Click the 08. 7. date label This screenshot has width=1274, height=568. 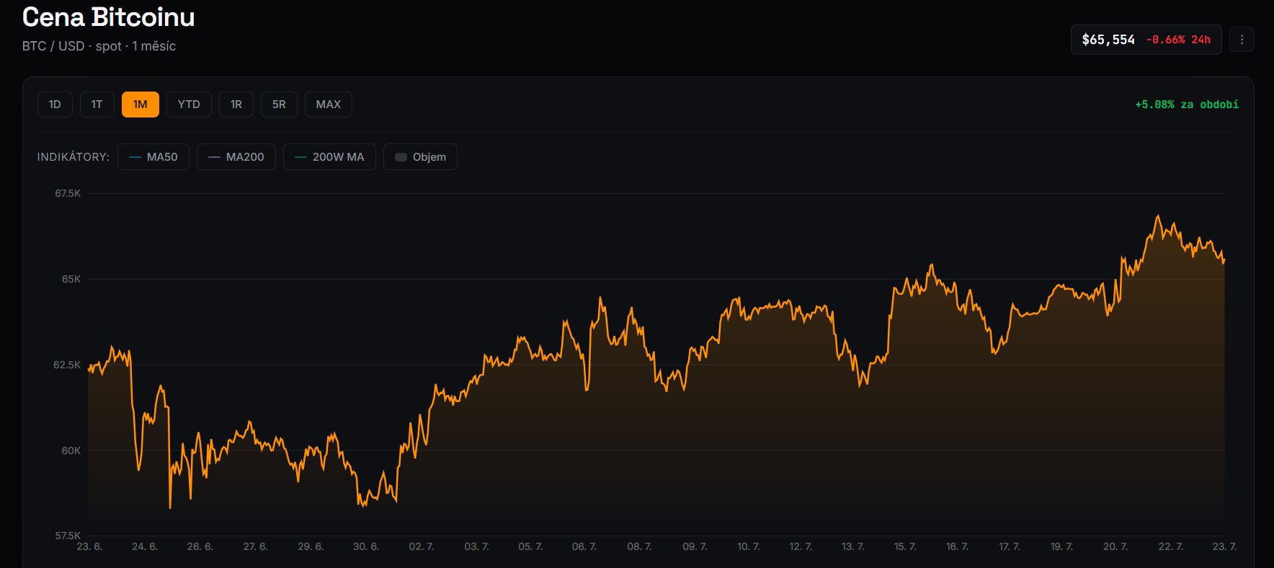(639, 546)
